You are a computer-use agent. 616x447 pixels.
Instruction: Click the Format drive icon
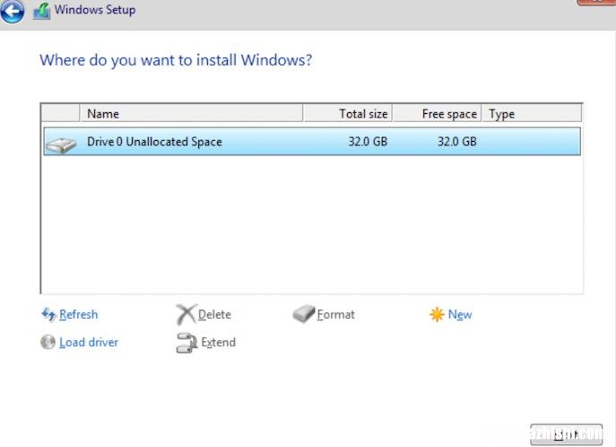click(x=304, y=314)
